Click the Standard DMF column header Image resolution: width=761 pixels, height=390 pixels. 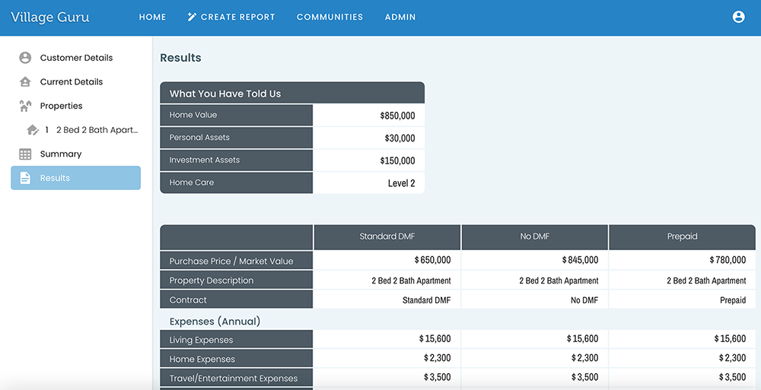pos(387,236)
